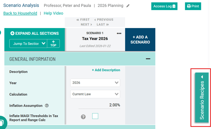Go to the PREVIOUS scenario page
Image resolution: width=211 pixels, height=129 pixels.
(104, 20)
